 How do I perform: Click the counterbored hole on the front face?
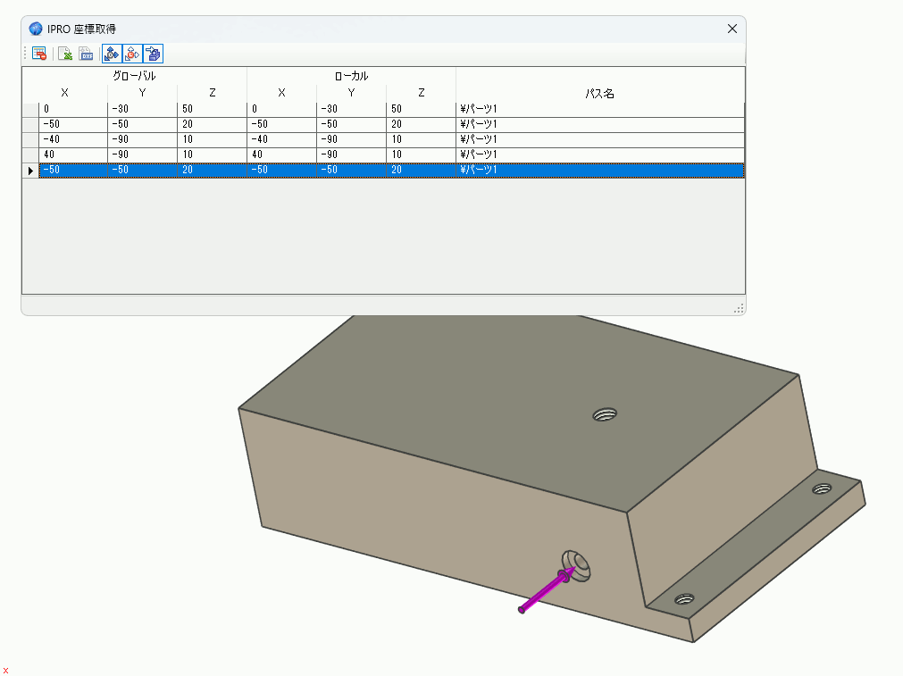tap(577, 564)
